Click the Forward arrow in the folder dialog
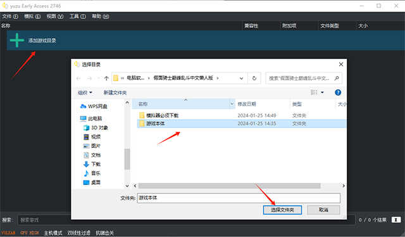Image resolution: width=405 pixels, height=237 pixels. coord(89,78)
